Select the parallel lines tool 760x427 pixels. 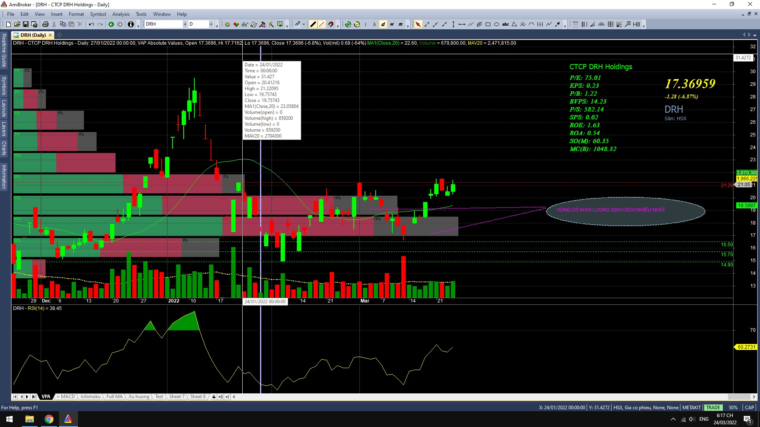(471, 25)
